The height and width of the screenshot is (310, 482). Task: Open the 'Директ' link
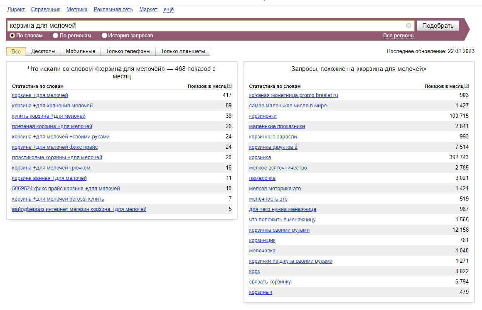click(x=16, y=10)
